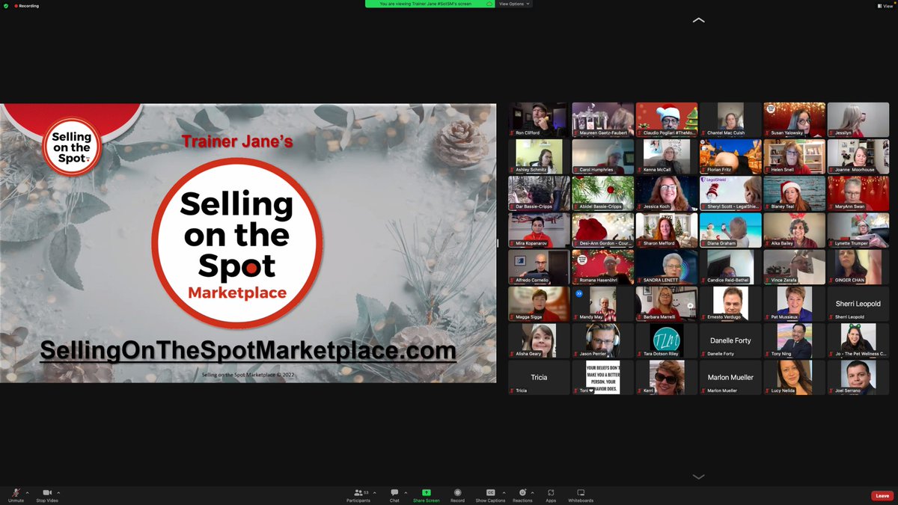Screen dimensions: 898x505
Task: Open the View Options dropdown
Action: tap(514, 4)
